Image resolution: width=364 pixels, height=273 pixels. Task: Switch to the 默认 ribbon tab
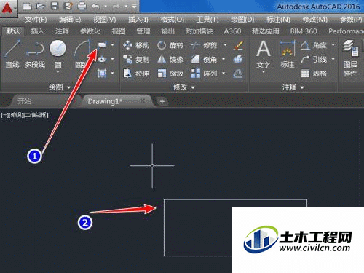click(x=13, y=31)
